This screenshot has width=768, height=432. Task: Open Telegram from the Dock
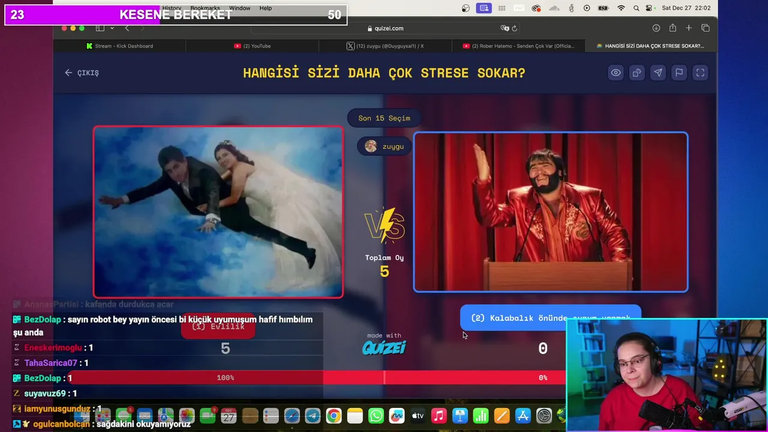(x=313, y=416)
